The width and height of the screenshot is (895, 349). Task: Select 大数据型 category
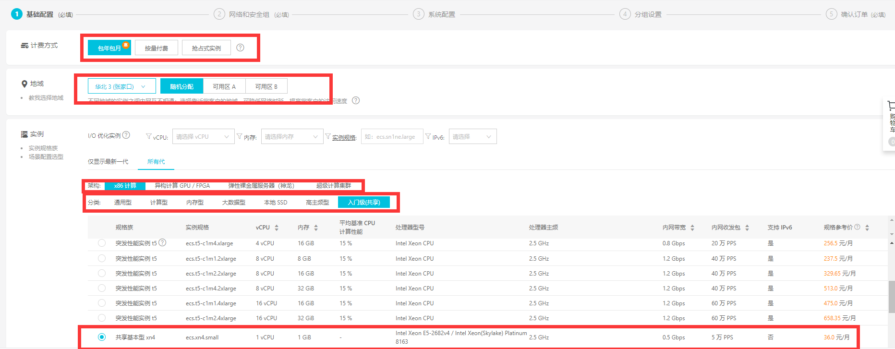click(234, 202)
